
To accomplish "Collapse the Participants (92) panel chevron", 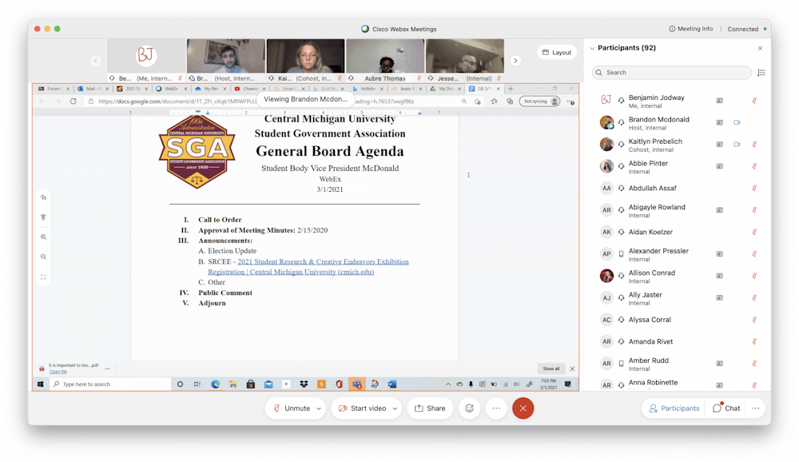I will tap(592, 48).
